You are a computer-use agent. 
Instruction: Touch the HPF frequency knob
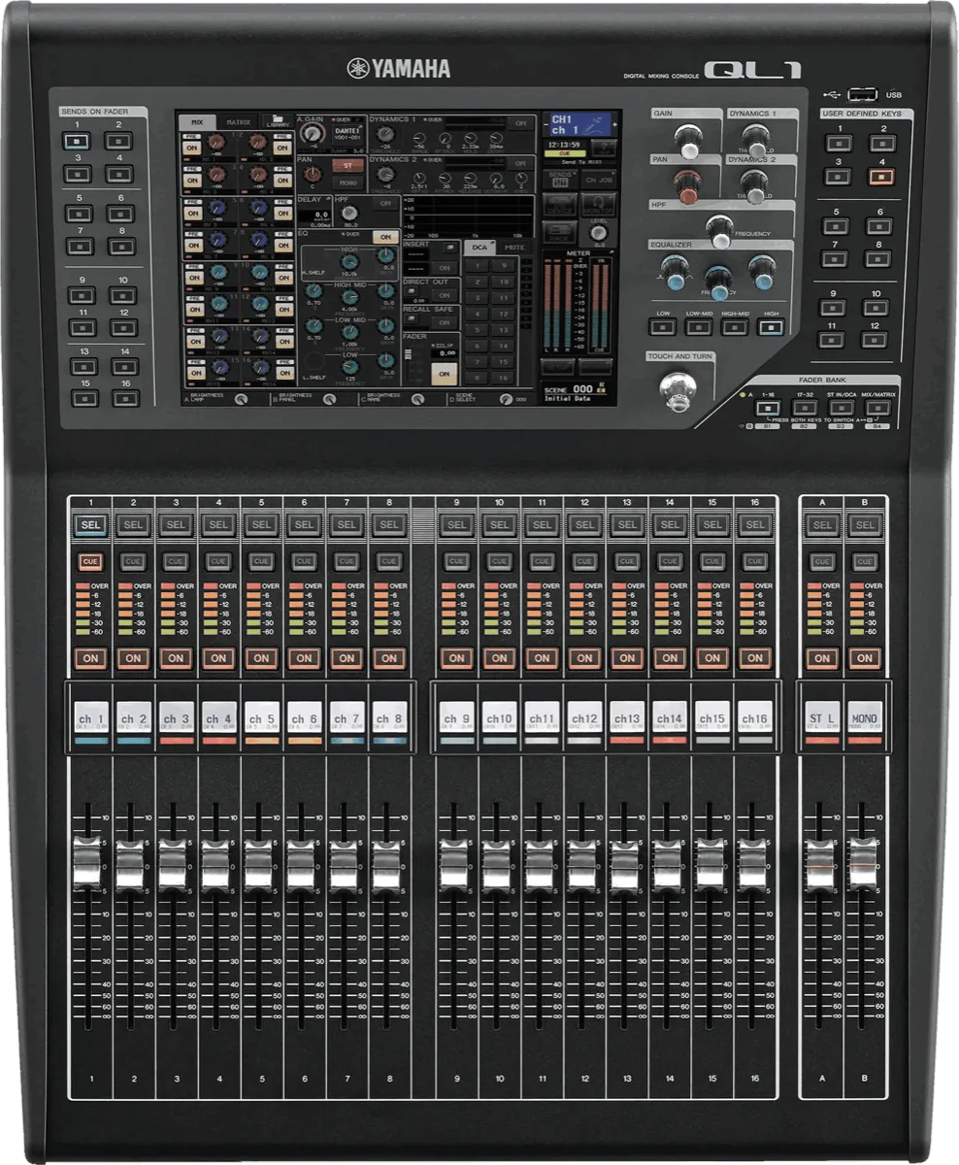click(720, 232)
